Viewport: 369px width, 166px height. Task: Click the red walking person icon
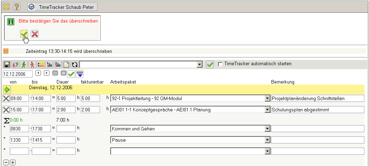click(x=32, y=64)
